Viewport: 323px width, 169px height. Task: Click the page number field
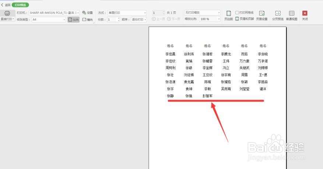point(157,13)
